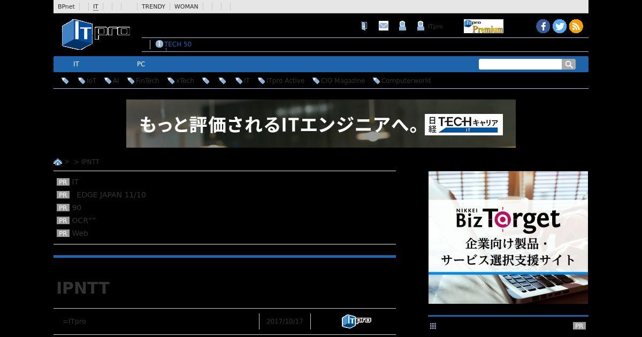The image size is (642, 337).
Task: Open the login door icon
Action: [364, 26]
